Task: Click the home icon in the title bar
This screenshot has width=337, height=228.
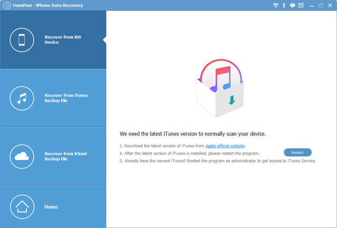Action: [6, 5]
